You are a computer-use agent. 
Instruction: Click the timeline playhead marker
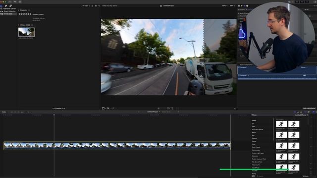point(54,115)
